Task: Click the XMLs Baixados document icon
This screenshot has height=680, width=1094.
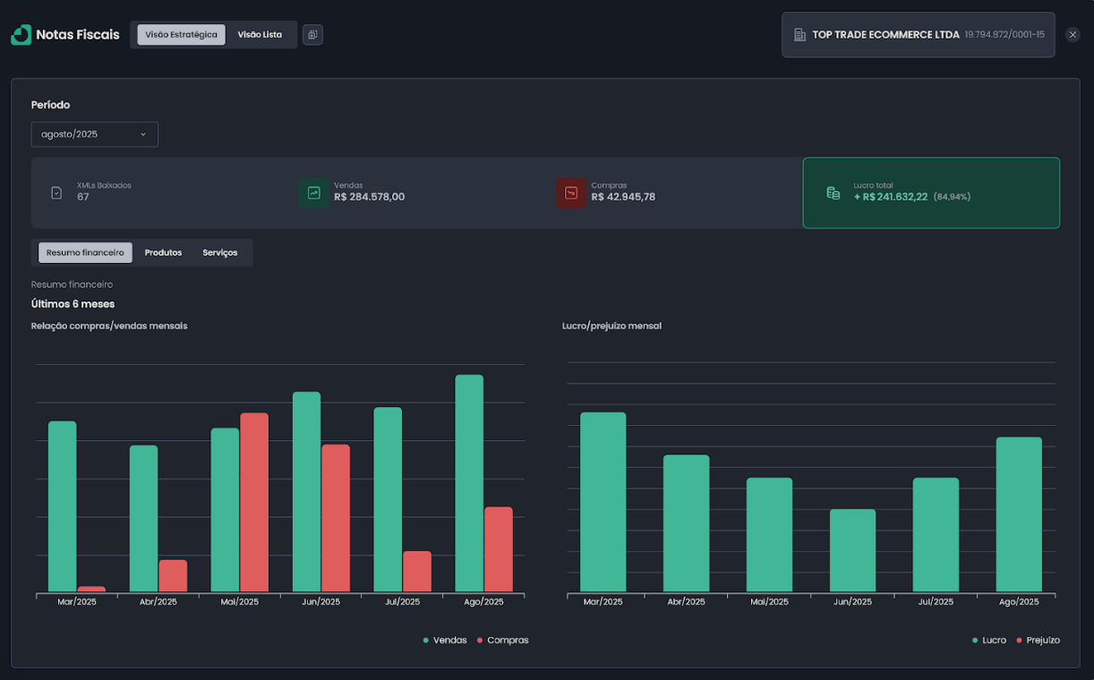Action: pyautogui.click(x=56, y=192)
